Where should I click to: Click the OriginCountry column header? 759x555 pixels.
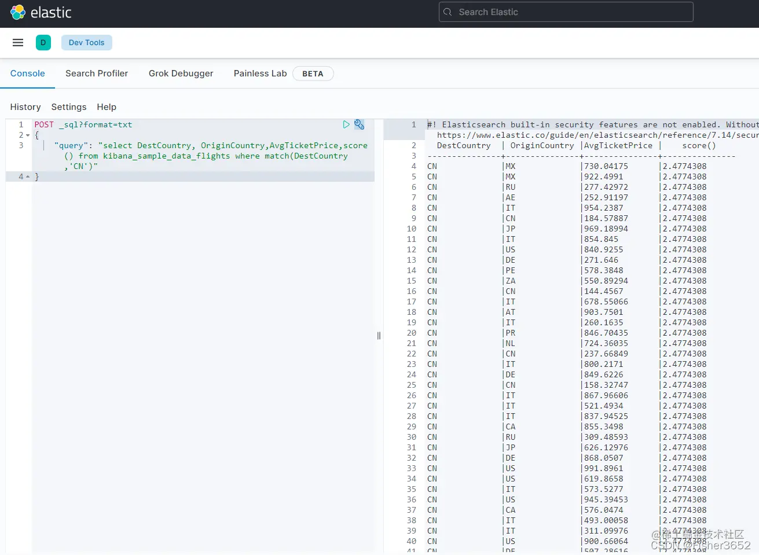click(542, 145)
